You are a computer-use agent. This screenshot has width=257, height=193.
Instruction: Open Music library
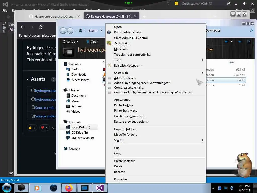point(75,101)
